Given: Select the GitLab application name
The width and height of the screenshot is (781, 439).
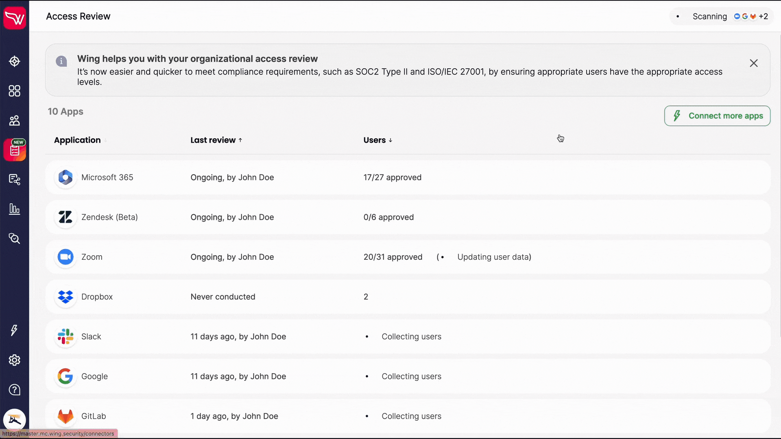Looking at the screenshot, I should (94, 417).
